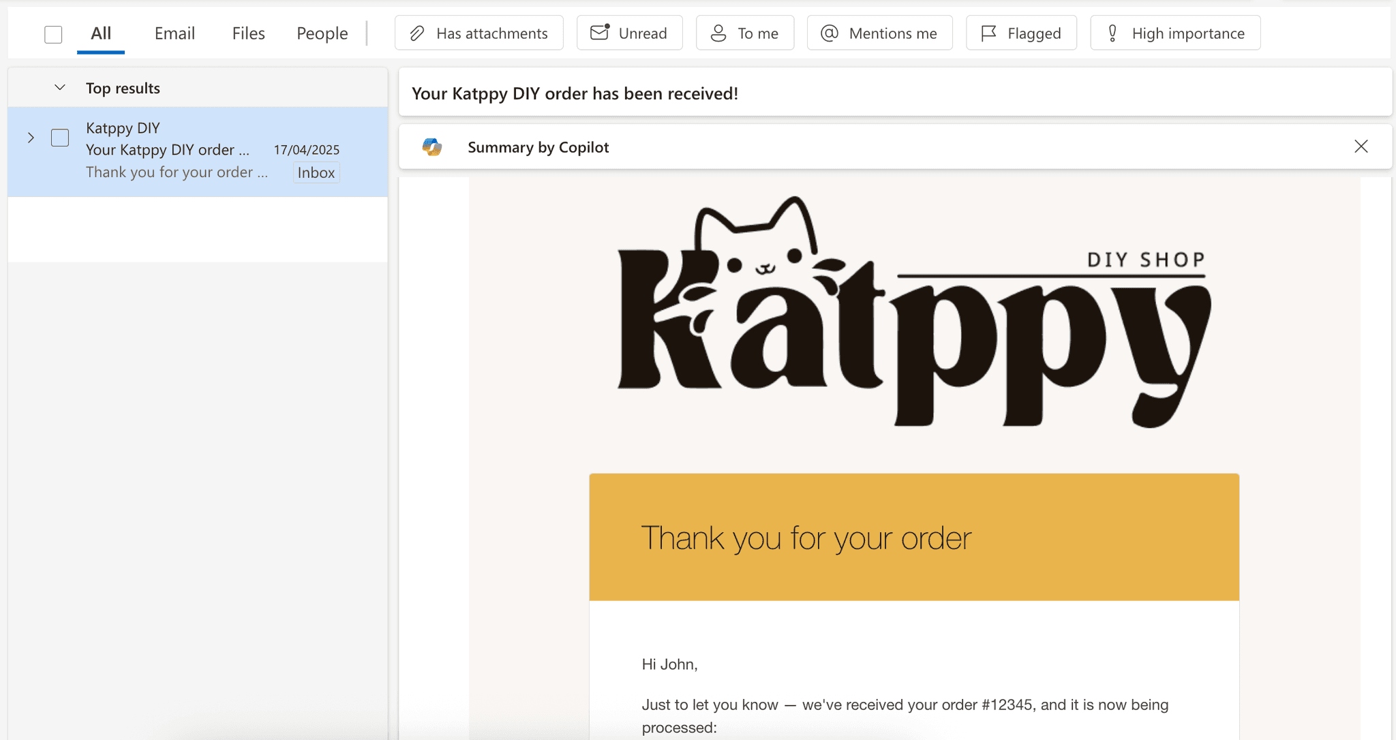The height and width of the screenshot is (740, 1396).
Task: Check the select-all emails checkbox
Action: [x=53, y=33]
